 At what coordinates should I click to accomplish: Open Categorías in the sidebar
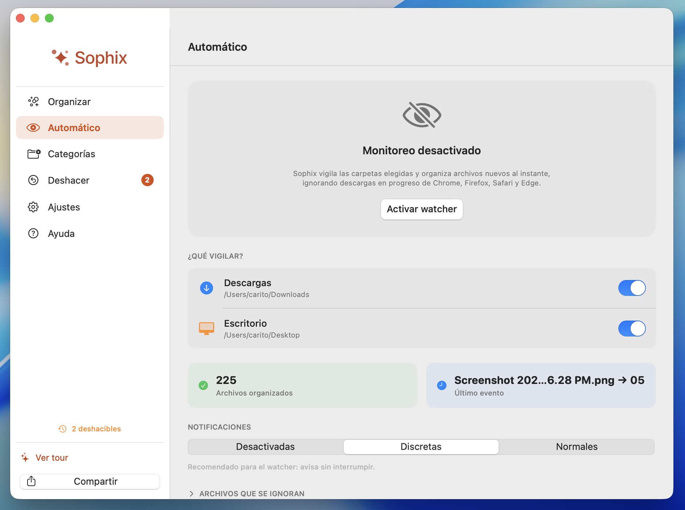90,154
